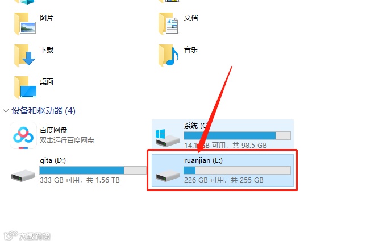This screenshot has width=379, height=244.
Task: Click the 图片 folder name label
Action: click(47, 18)
